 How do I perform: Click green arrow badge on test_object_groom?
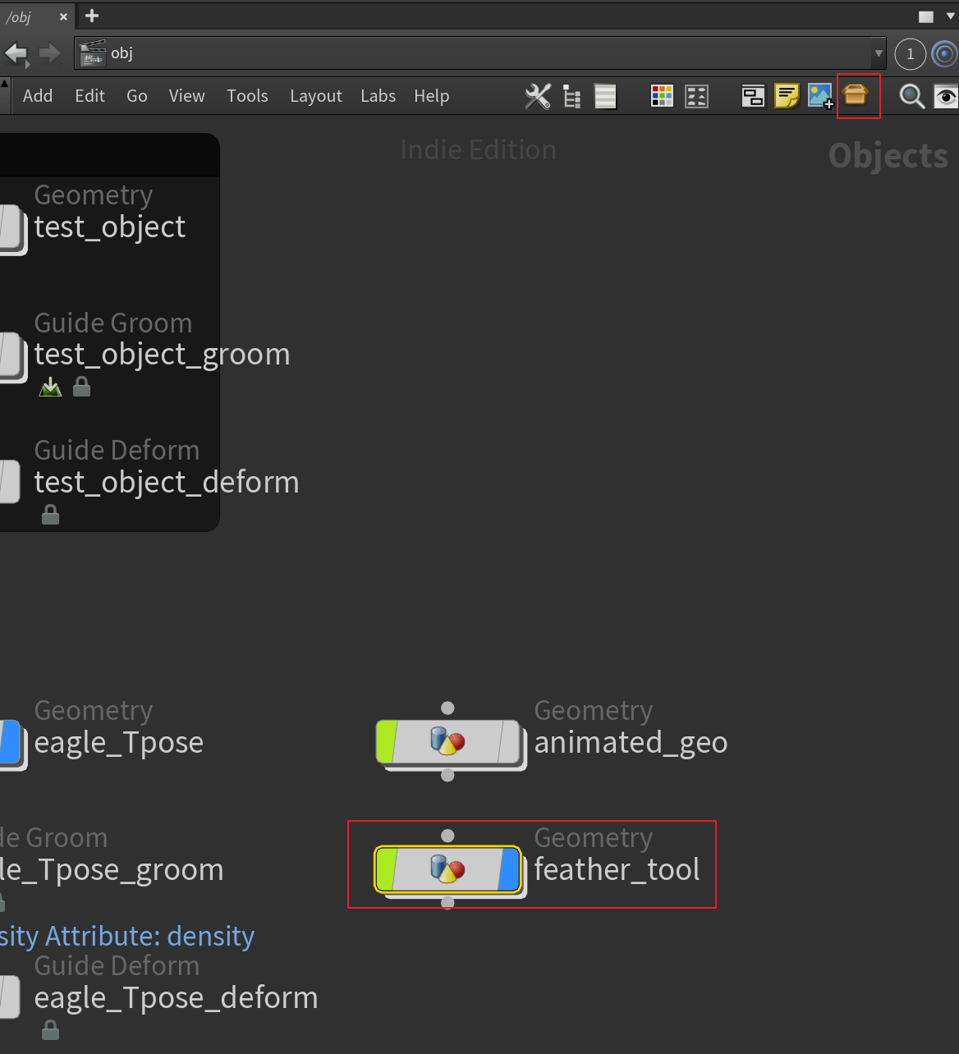pyautogui.click(x=50, y=386)
